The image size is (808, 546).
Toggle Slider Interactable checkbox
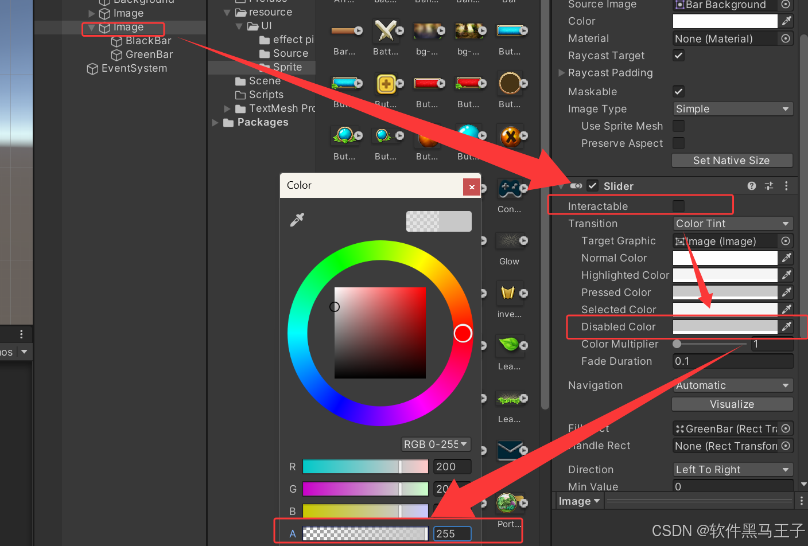tap(678, 206)
